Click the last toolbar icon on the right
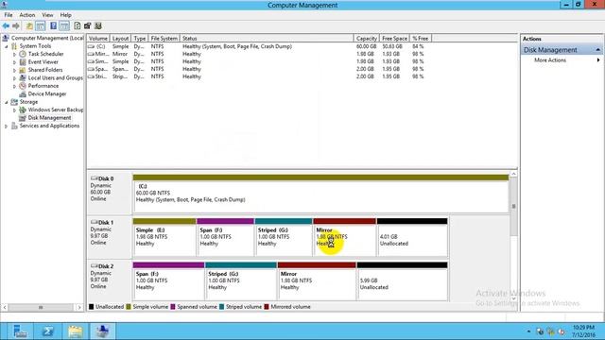This screenshot has height=340, width=605. [98, 25]
